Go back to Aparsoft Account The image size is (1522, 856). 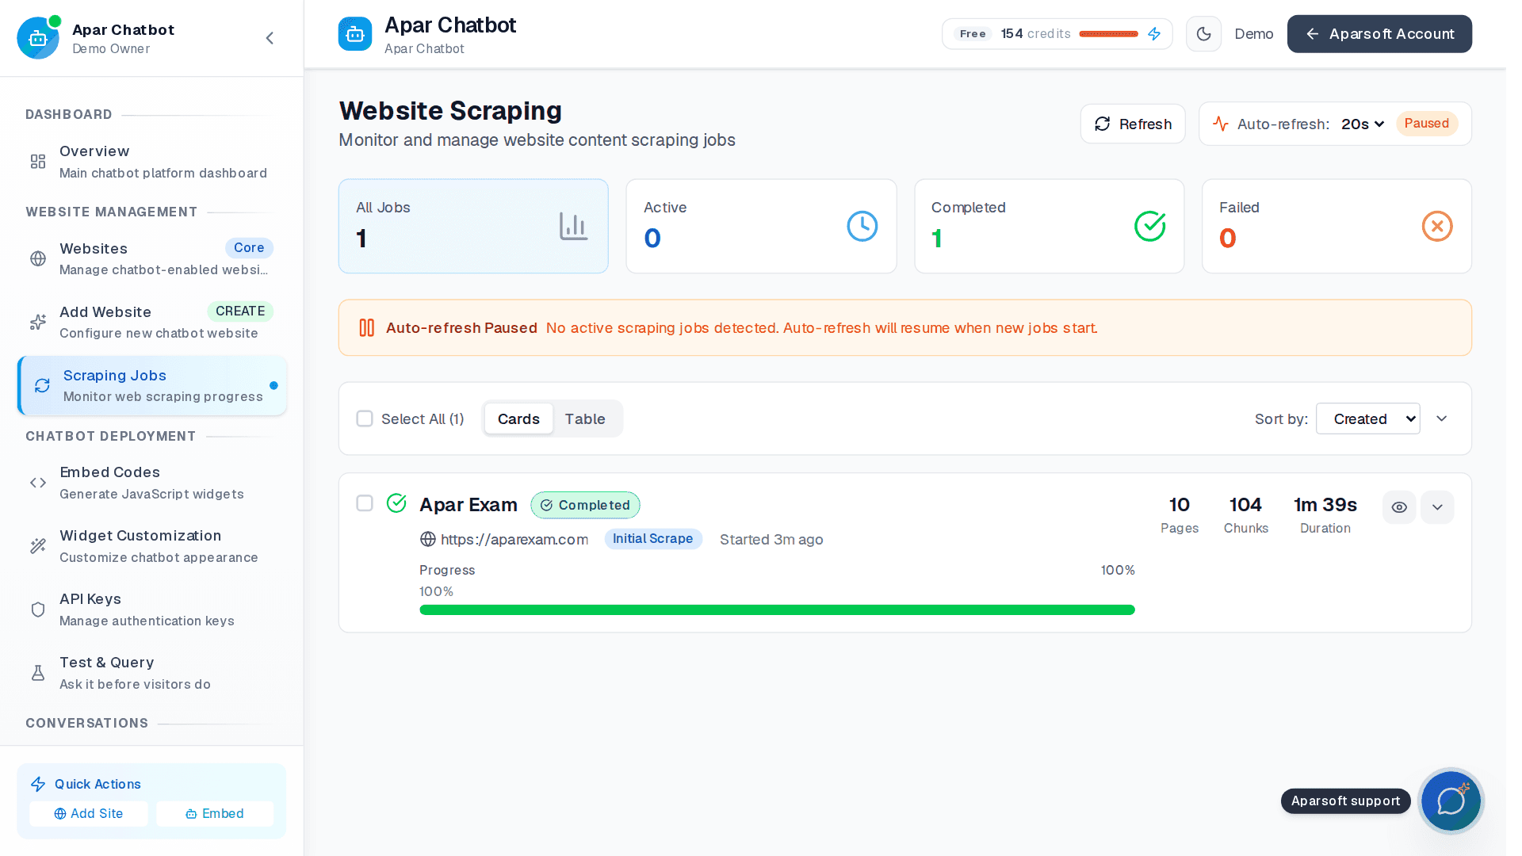[x=1379, y=34]
